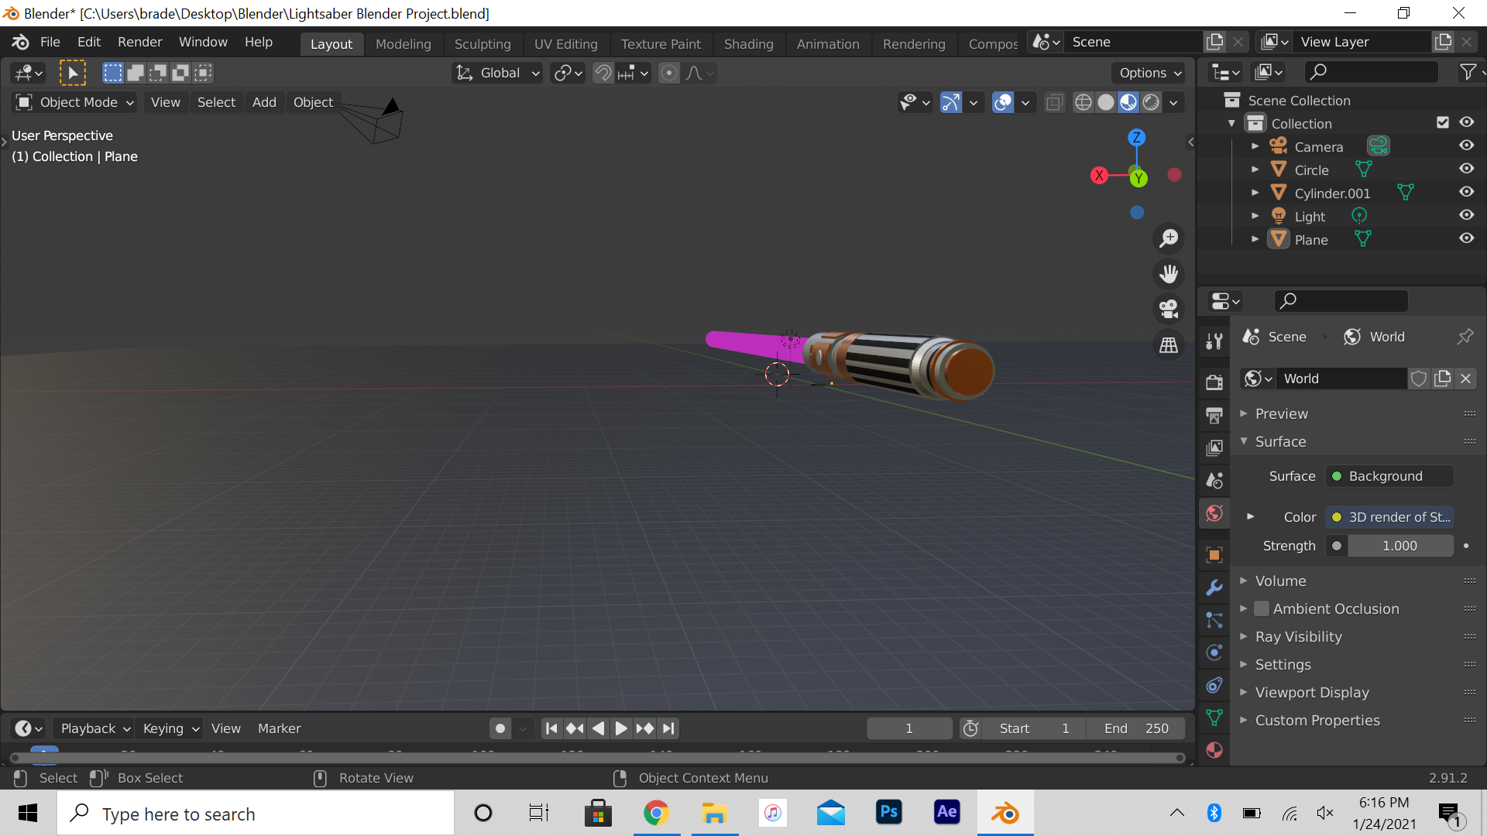Switch to the Shading workspace tab

(749, 44)
